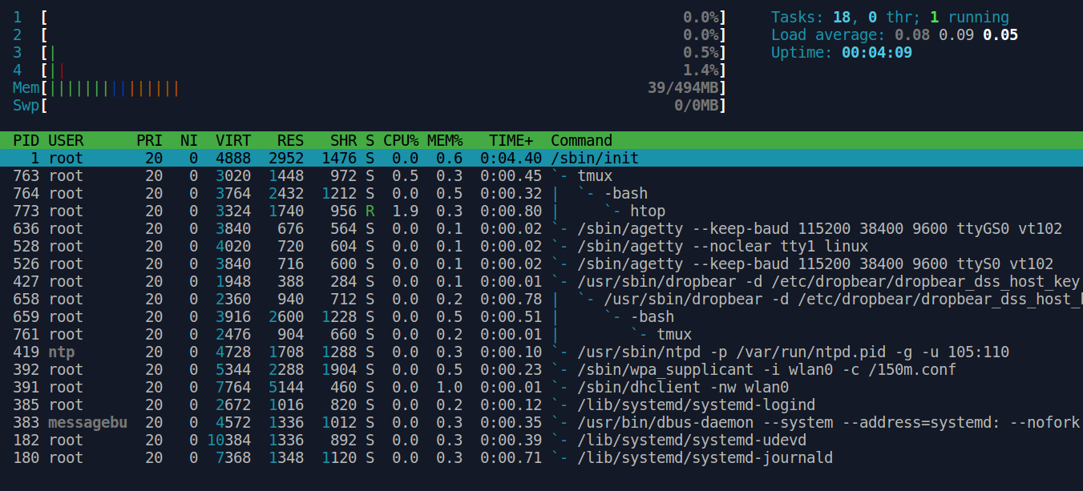Click the Load average values

(956, 34)
